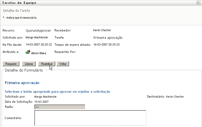The width and height of the screenshot is (202, 127).
Task: Click the name Allison Blake
Action: pos(39,53)
